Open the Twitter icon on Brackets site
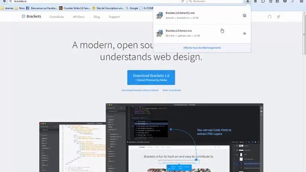 click(x=278, y=17)
